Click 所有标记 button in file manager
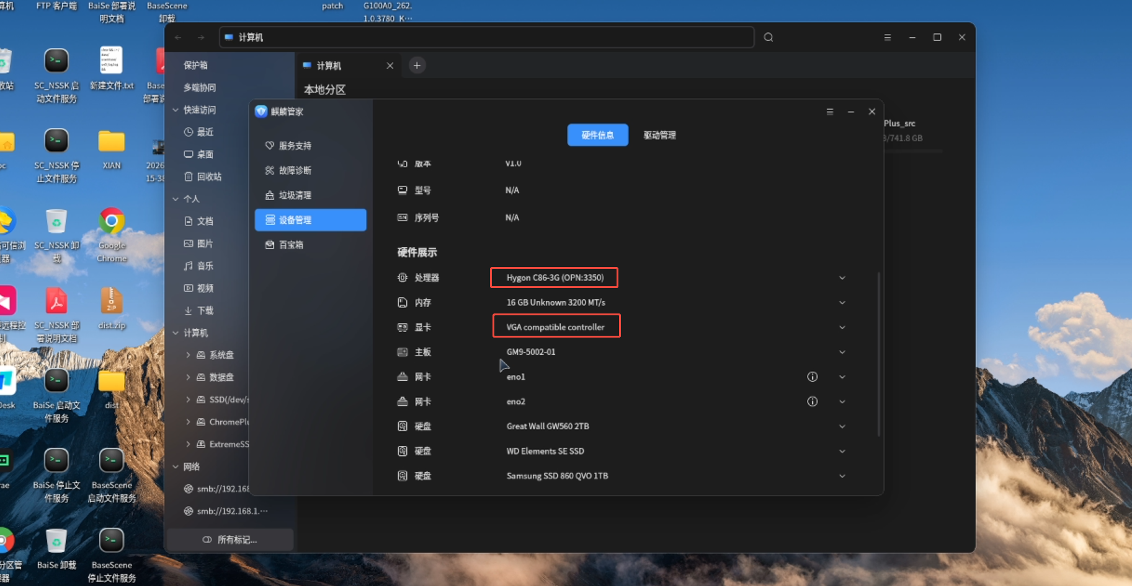The height and width of the screenshot is (586, 1132). 230,540
